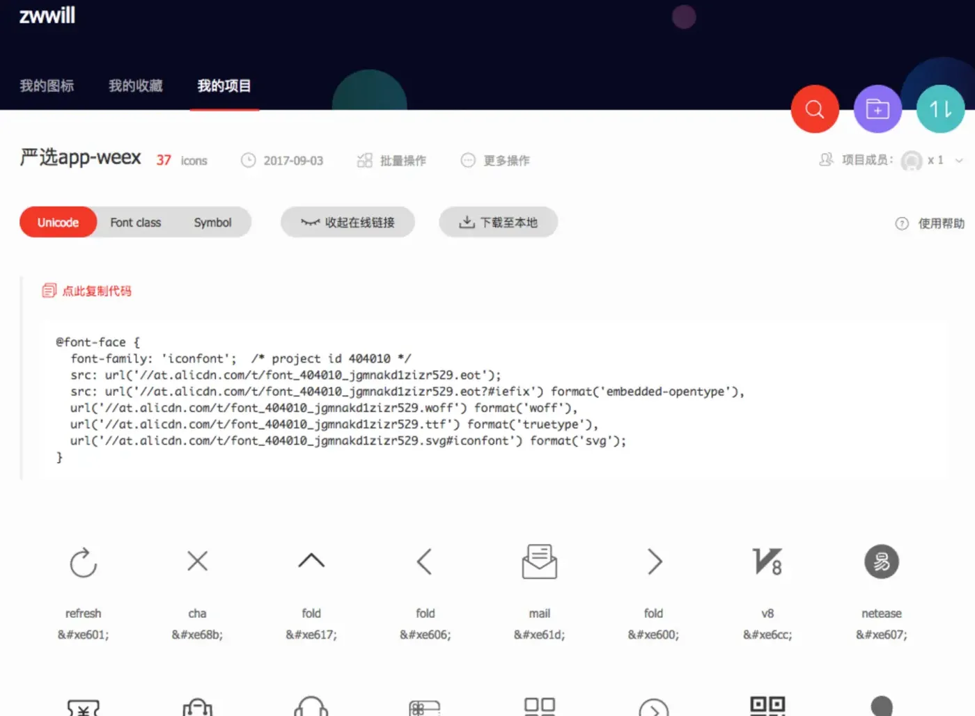Click the zwwill logo
The image size is (975, 716).
pyautogui.click(x=47, y=15)
